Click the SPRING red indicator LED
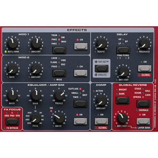 pos(143,97)
